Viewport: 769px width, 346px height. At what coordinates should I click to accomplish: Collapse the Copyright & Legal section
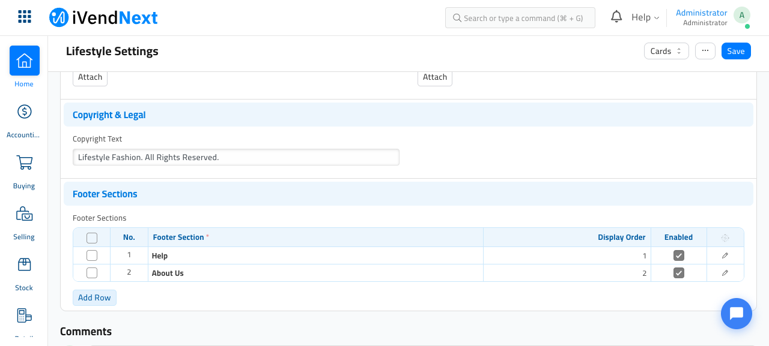[409, 115]
